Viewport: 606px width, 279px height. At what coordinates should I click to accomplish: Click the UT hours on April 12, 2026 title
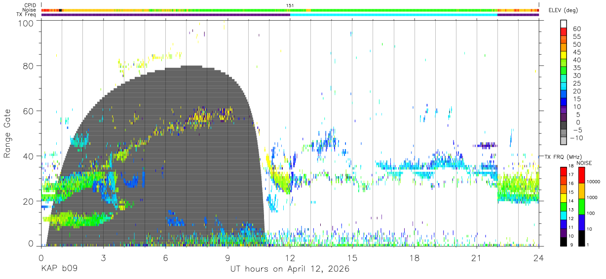pos(290,269)
